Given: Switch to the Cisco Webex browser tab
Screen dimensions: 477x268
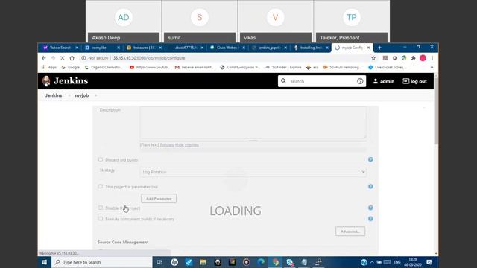Looking at the screenshot, I should [x=227, y=48].
